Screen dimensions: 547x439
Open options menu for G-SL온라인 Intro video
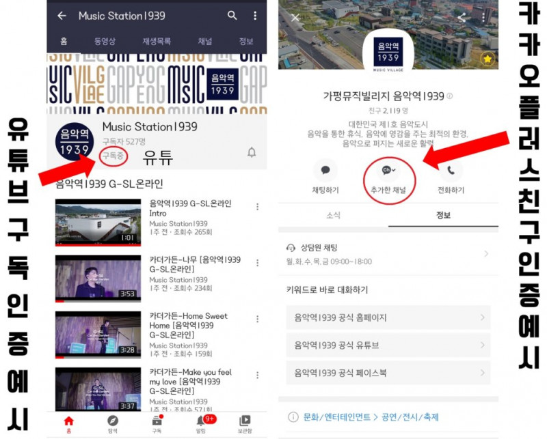(258, 207)
